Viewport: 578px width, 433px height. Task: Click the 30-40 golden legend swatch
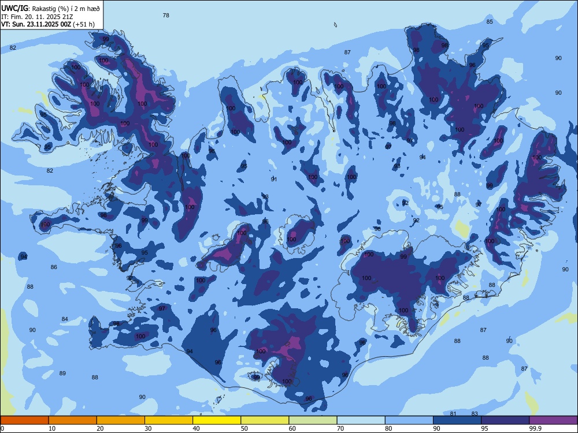(x=169, y=420)
